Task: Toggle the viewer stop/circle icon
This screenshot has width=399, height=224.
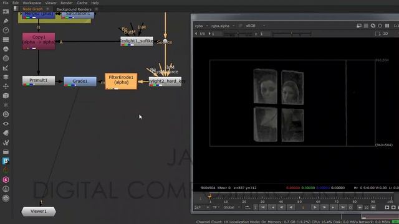Action: click(x=380, y=26)
